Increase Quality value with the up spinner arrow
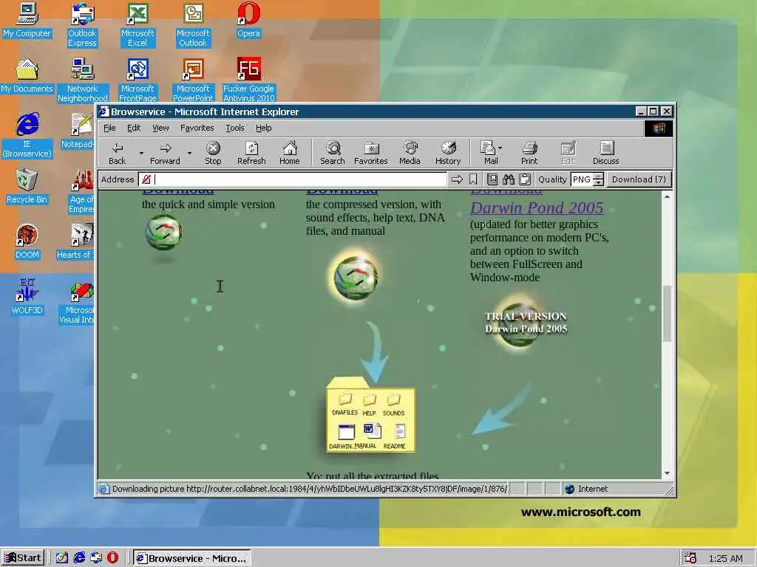 coord(599,176)
